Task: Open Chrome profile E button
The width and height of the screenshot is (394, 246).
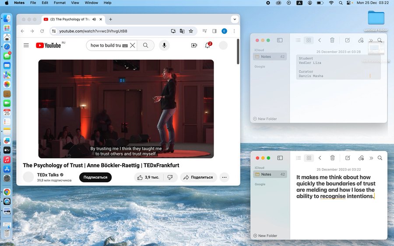Action: [x=224, y=31]
